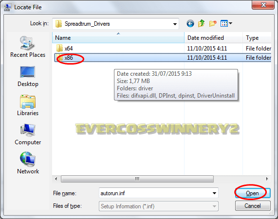Go up one folder level
278x219 pixels.
(202, 23)
